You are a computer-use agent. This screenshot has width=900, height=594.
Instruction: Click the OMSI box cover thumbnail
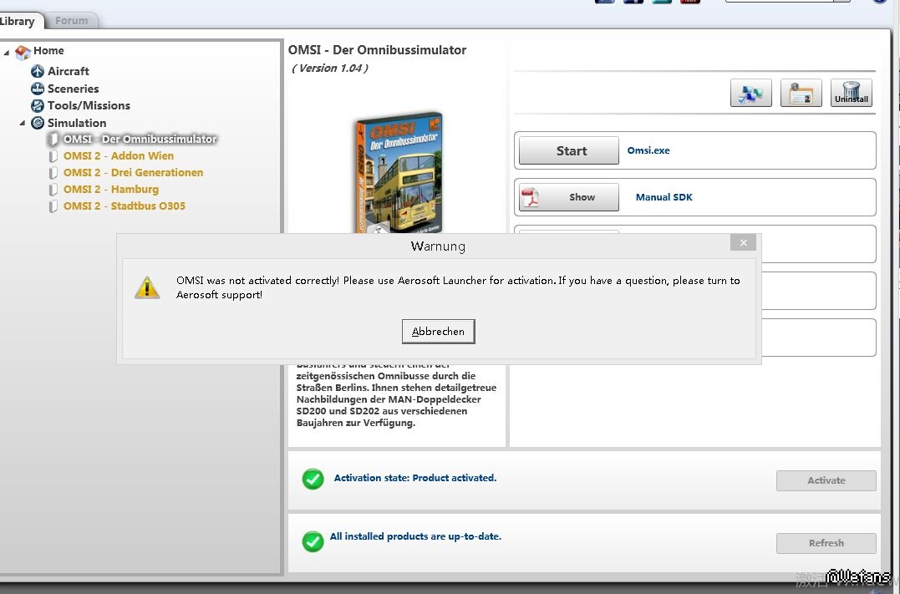click(x=399, y=173)
